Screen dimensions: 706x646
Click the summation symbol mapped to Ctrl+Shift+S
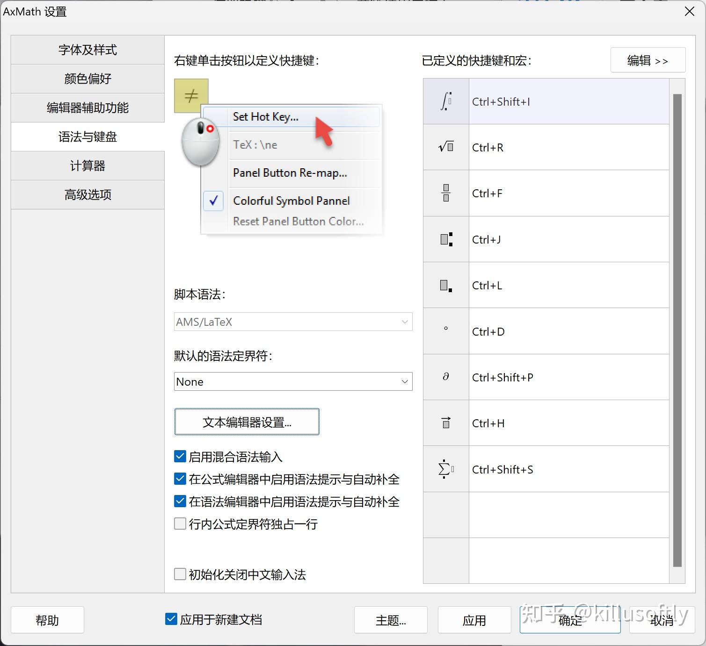point(445,469)
